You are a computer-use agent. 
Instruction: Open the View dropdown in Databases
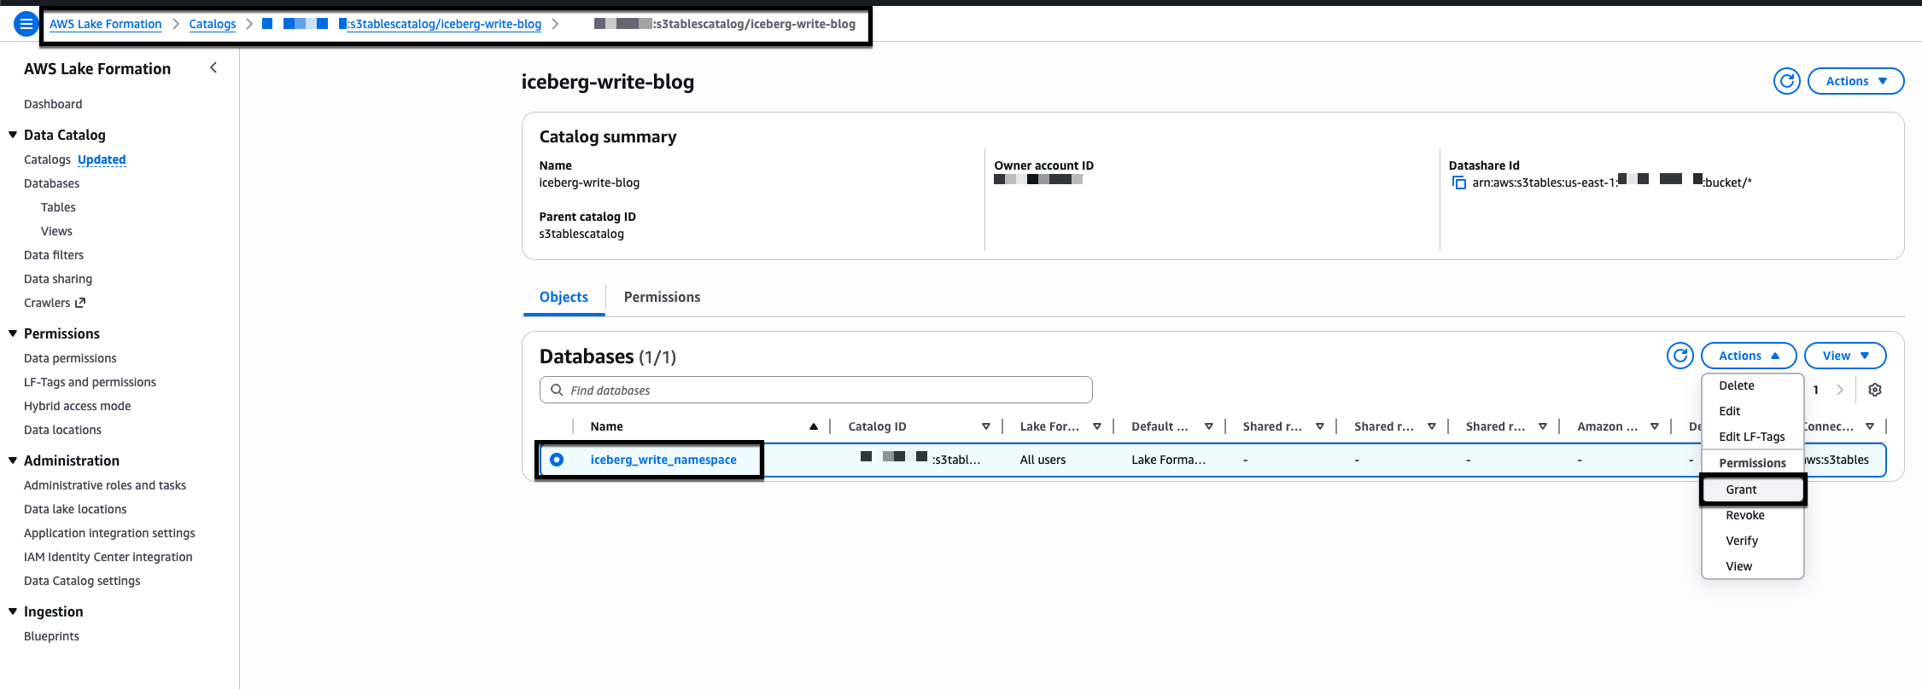pos(1844,356)
